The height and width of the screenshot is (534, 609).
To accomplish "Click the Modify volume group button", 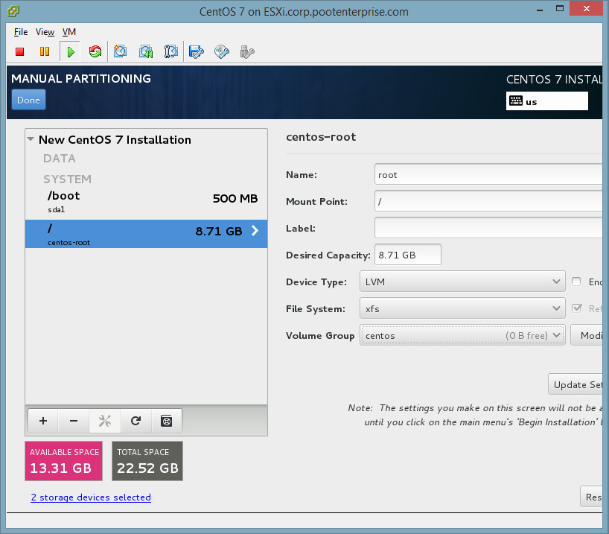I will pos(587,335).
